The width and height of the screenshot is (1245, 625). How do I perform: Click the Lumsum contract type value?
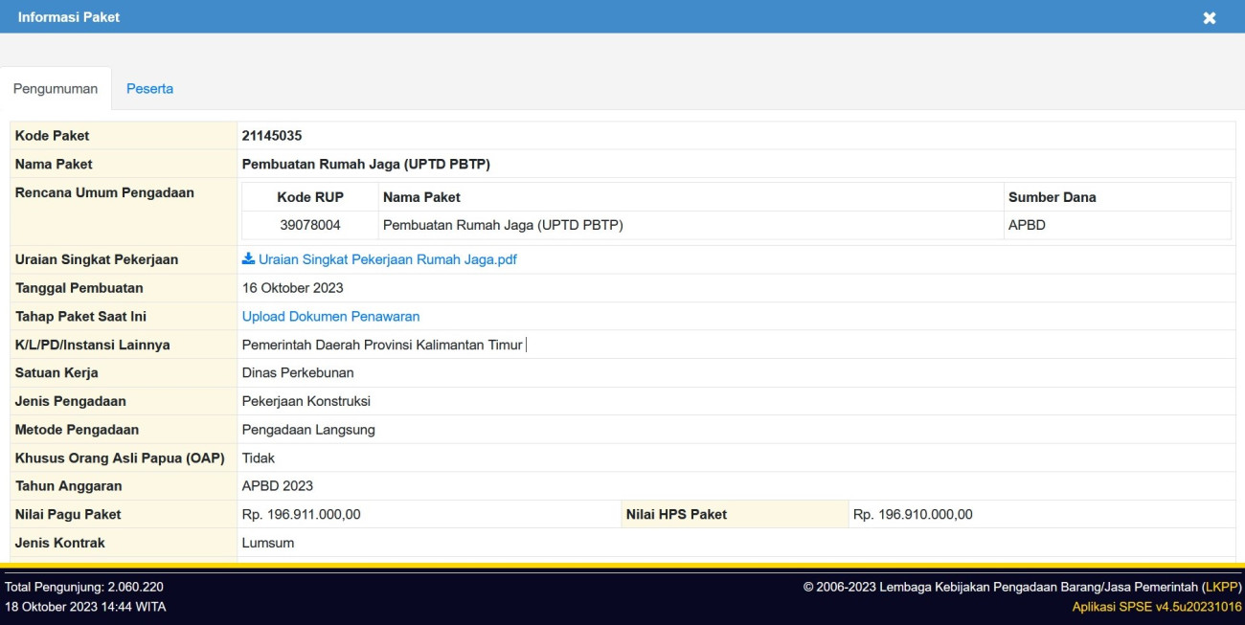[x=268, y=543]
